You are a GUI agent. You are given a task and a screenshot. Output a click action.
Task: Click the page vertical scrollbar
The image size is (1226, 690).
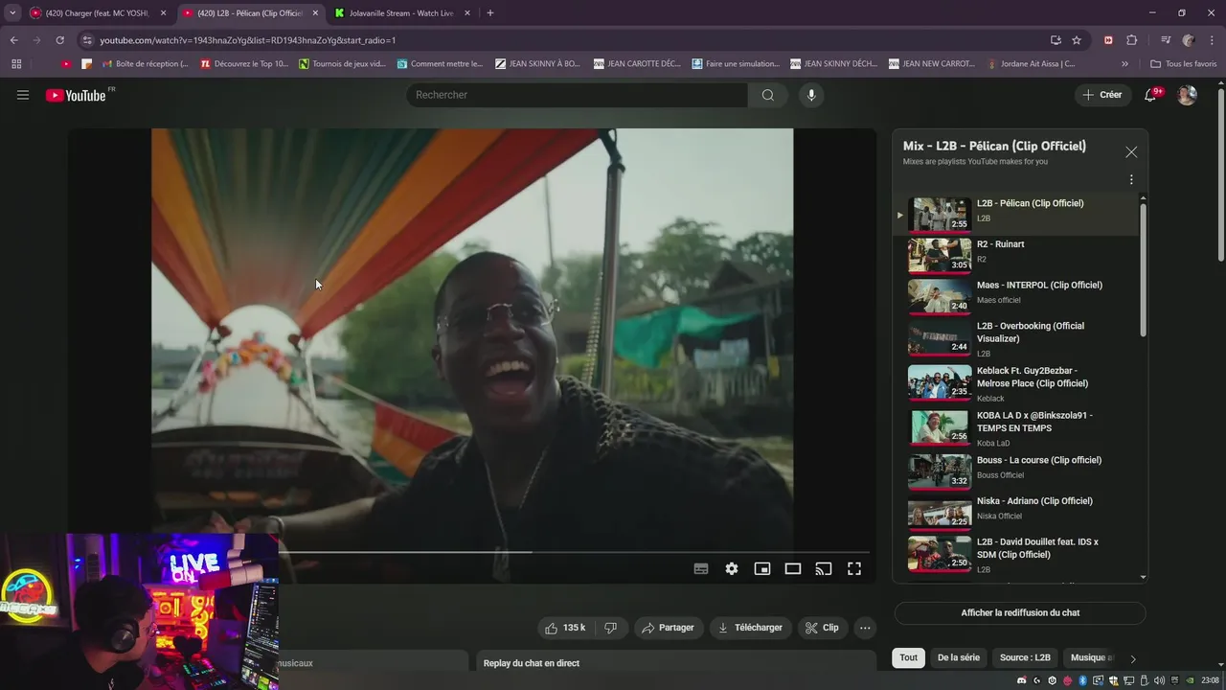[1220, 172]
